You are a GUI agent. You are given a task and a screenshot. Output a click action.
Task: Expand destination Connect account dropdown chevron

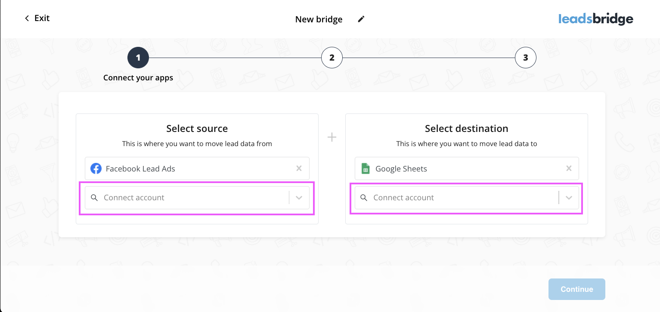point(569,198)
